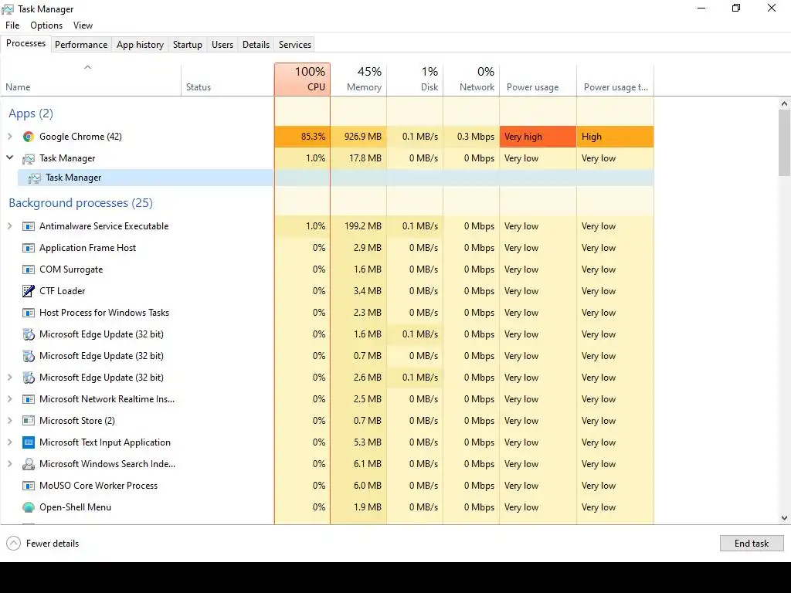Select the Open-Shell Menu process row
Screen dimensions: 791x593
coord(327,507)
